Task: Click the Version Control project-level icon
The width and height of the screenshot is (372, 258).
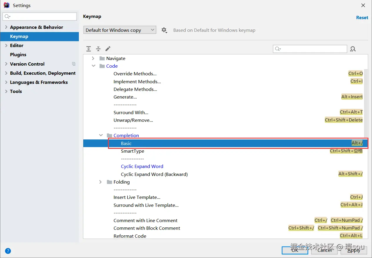Action: pos(74,64)
